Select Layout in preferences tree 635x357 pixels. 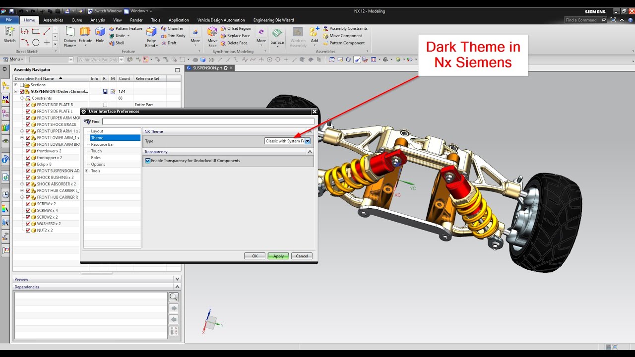click(x=97, y=131)
